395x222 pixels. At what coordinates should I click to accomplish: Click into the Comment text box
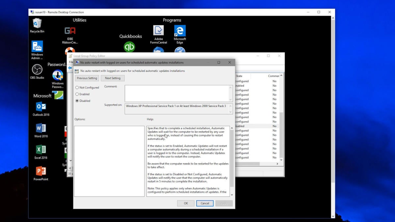pos(176,93)
